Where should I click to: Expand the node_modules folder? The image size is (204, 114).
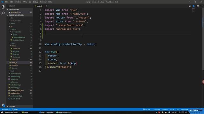(x=16, y=21)
